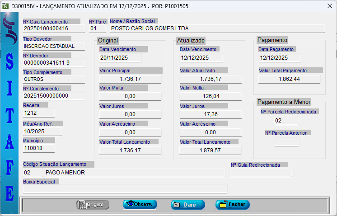Click the Nome / Razão Social field
The width and height of the screenshot is (337, 216).
[216, 28]
